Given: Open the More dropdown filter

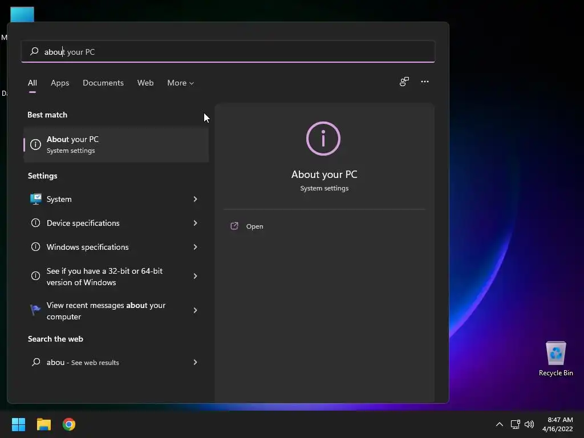Looking at the screenshot, I should click(181, 83).
